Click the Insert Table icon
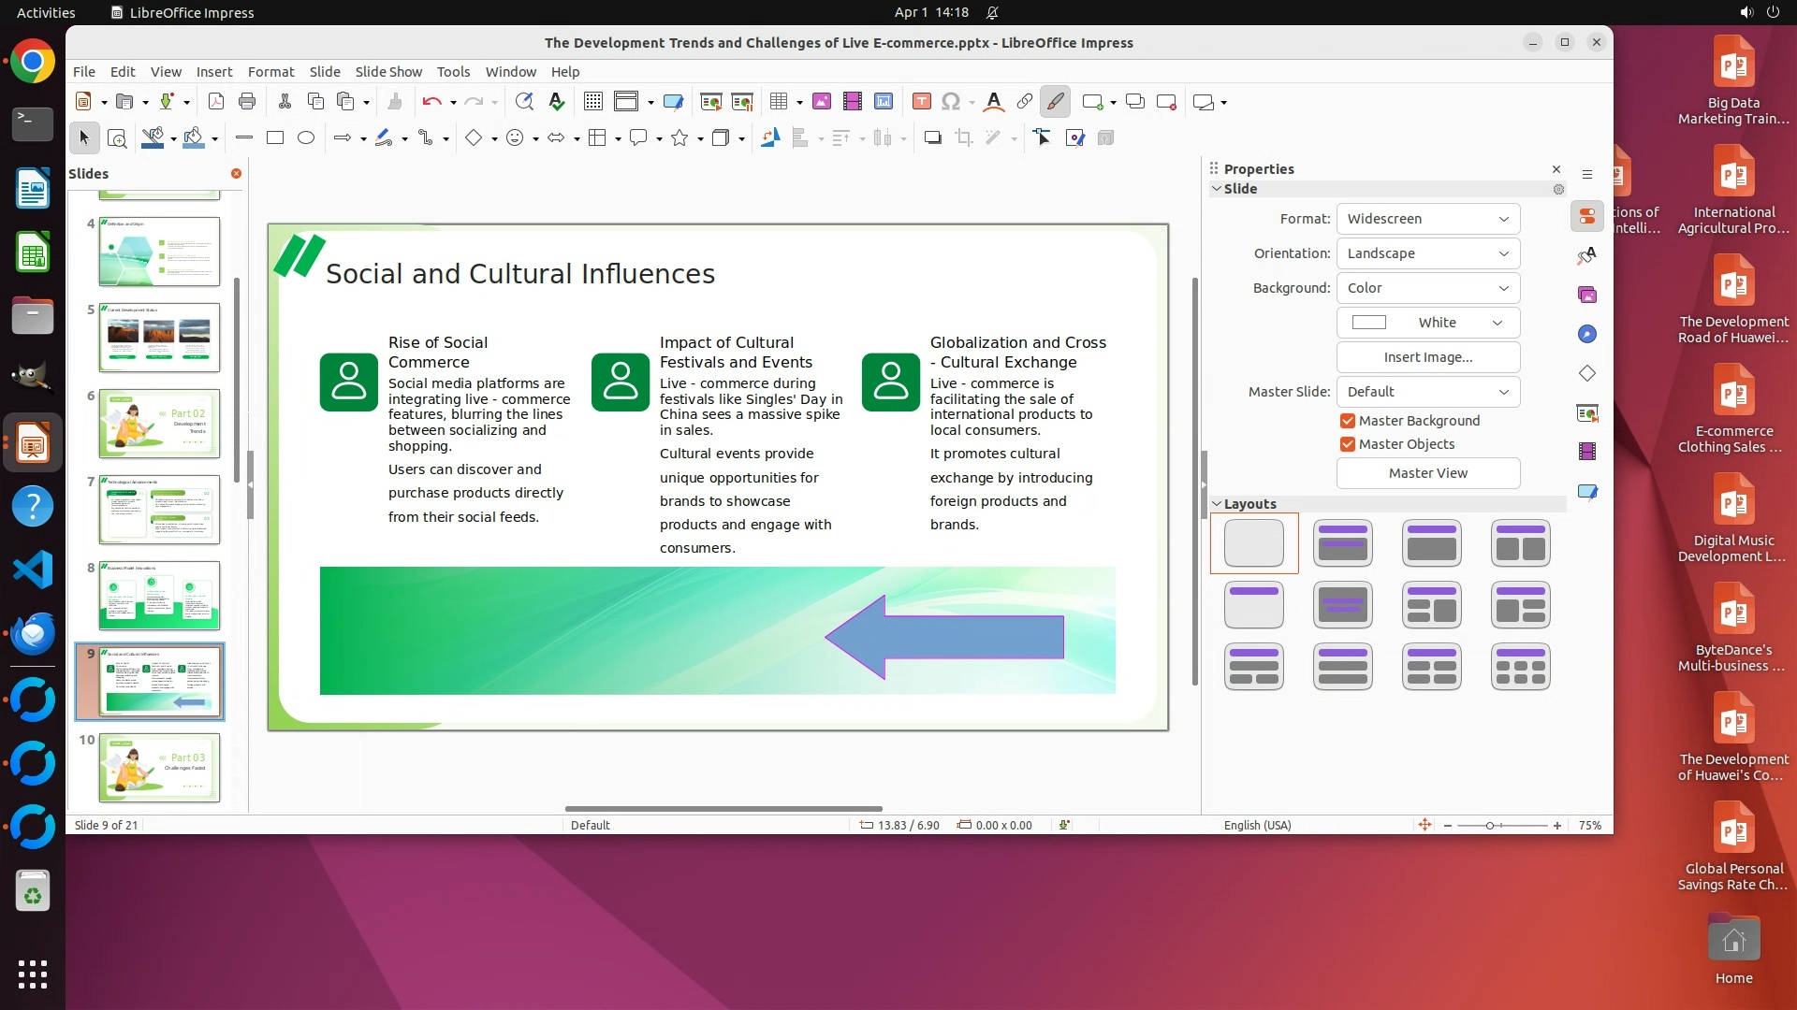 coord(778,102)
